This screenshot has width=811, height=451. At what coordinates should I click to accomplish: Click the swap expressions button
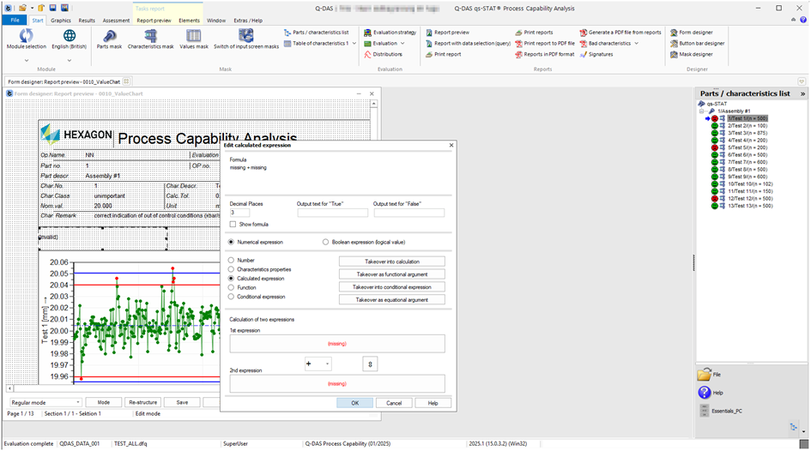click(x=370, y=364)
